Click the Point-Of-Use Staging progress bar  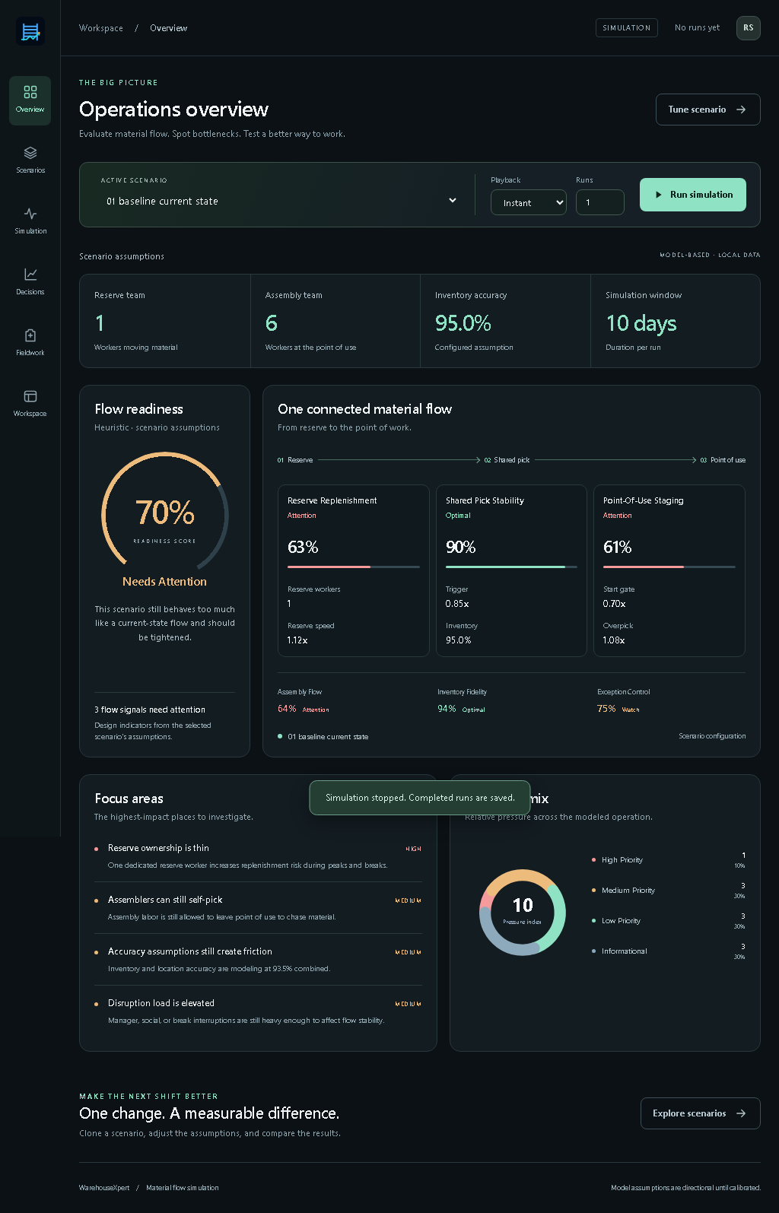669,567
